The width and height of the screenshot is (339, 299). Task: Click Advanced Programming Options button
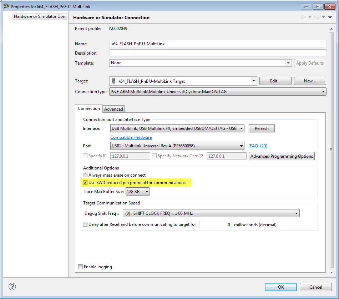click(x=282, y=156)
